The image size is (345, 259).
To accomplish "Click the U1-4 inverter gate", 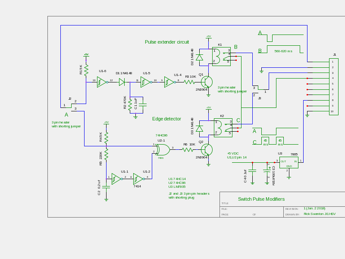I will point(169,82).
